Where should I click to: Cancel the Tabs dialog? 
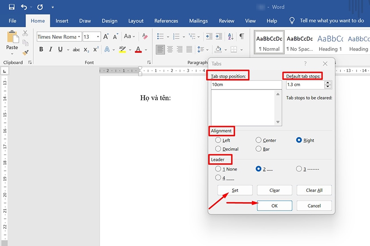(314, 205)
